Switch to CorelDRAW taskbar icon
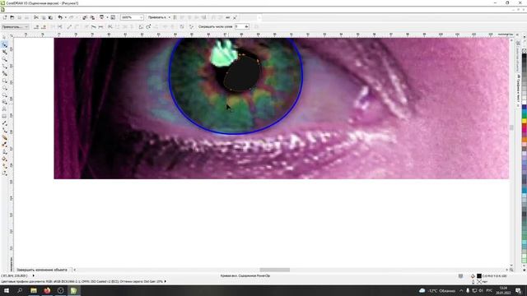Viewport: 527px width, 296px height. 73,290
